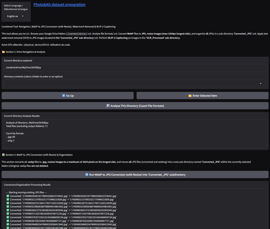Click the checkmark icon for file ending 697727.jpg

click(x=8, y=221)
